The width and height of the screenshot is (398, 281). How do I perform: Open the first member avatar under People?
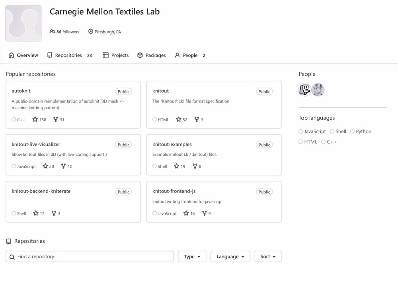[304, 90]
